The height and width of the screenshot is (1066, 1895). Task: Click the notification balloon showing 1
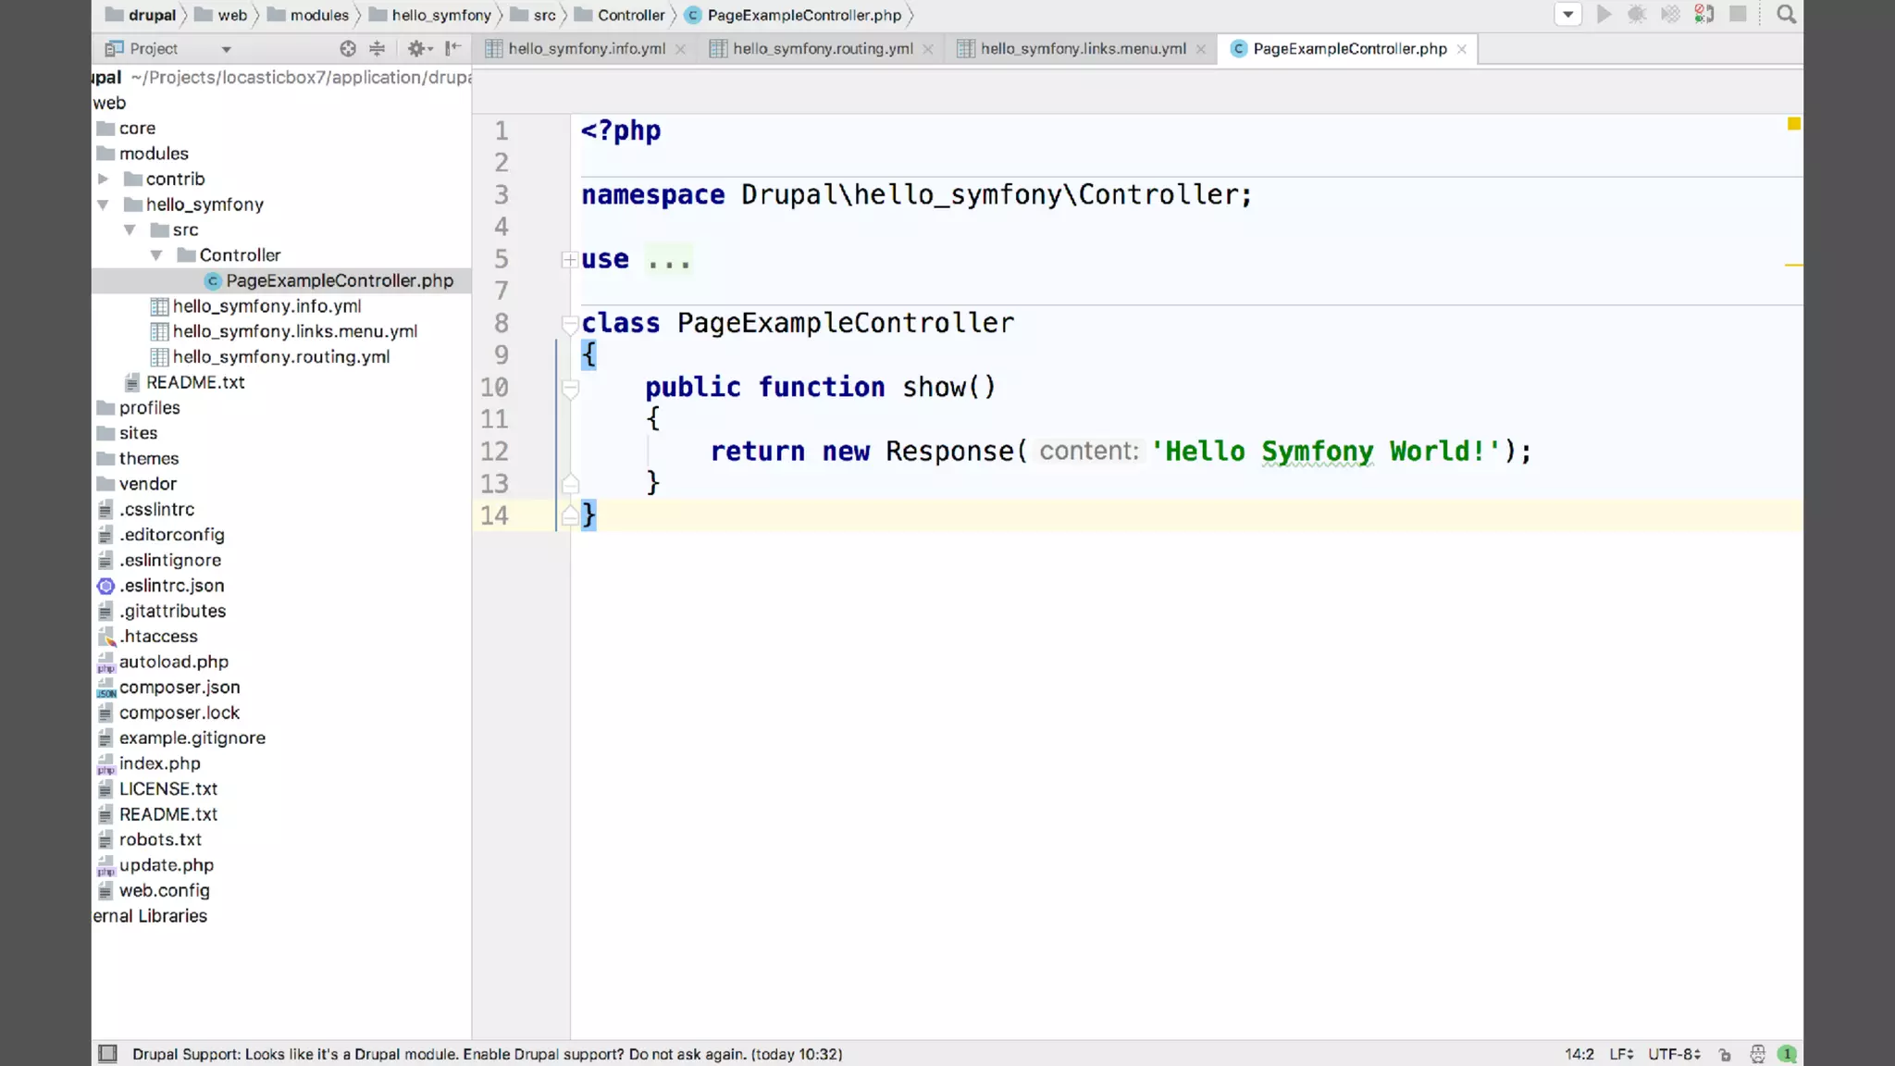[1788, 1054]
